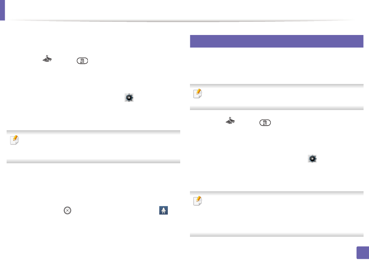Viewport: 369px width, 262px height.
Task: Click the Menu button icon in right column
Action: [265, 122]
